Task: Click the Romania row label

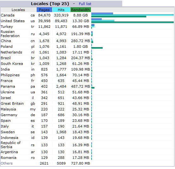Action: pos(9,158)
